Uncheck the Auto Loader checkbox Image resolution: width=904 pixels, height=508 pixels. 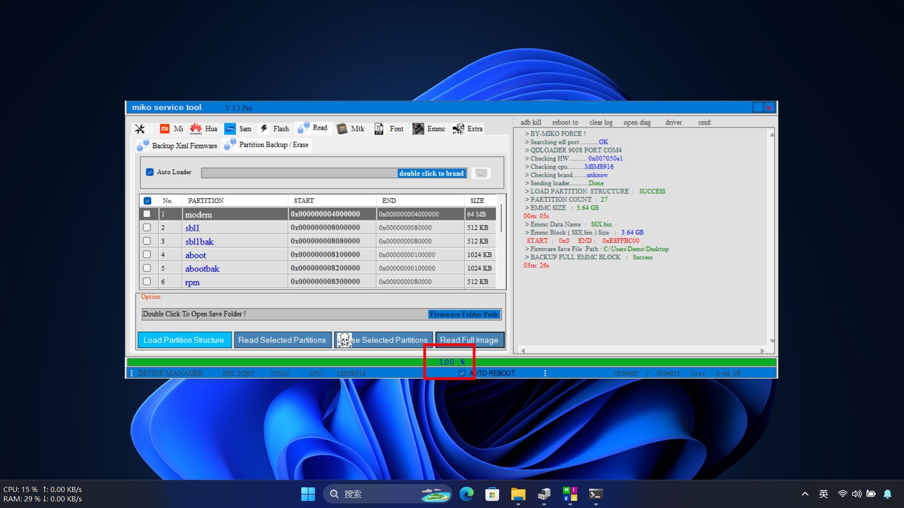pyautogui.click(x=150, y=172)
